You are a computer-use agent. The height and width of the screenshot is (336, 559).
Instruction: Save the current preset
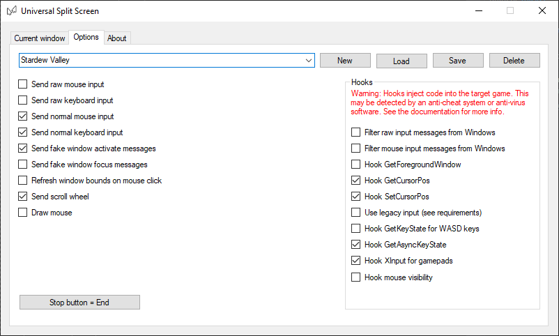(458, 61)
